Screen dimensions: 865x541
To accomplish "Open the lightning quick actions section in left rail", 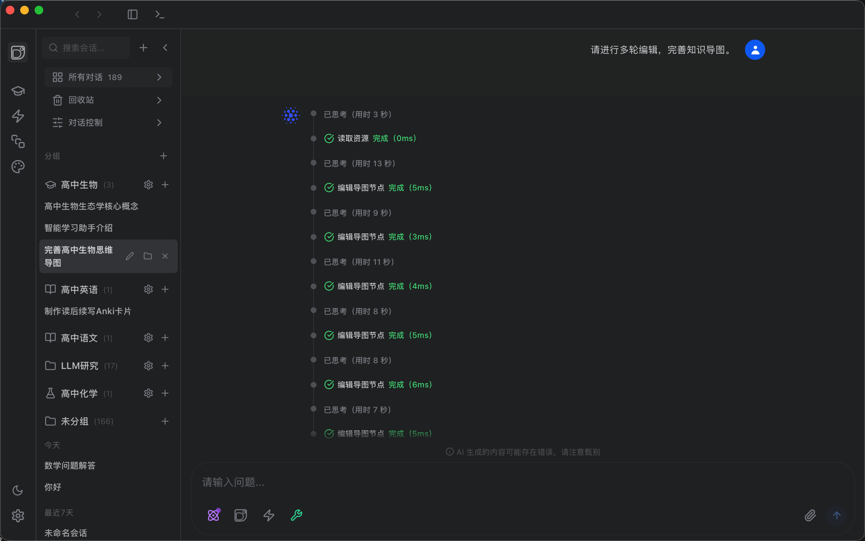I will (18, 116).
